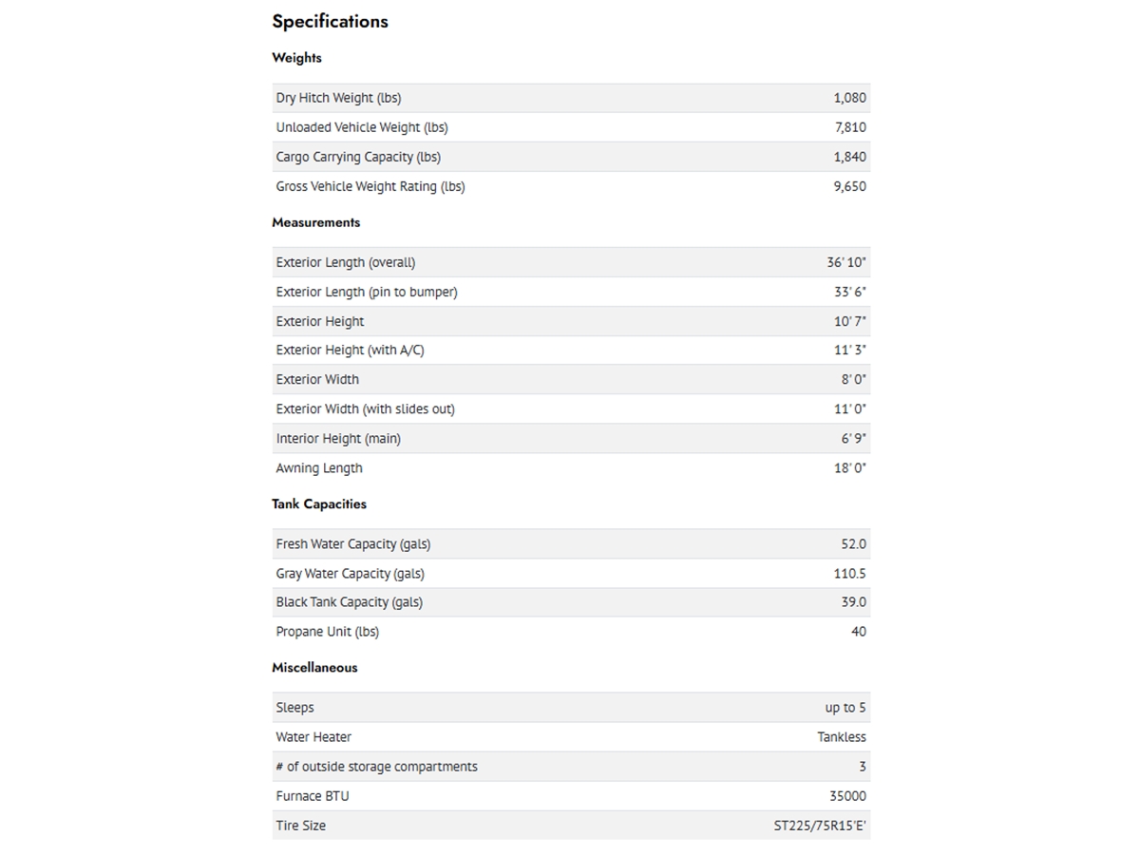
Task: Click the Weights section heading
Action: (x=296, y=58)
